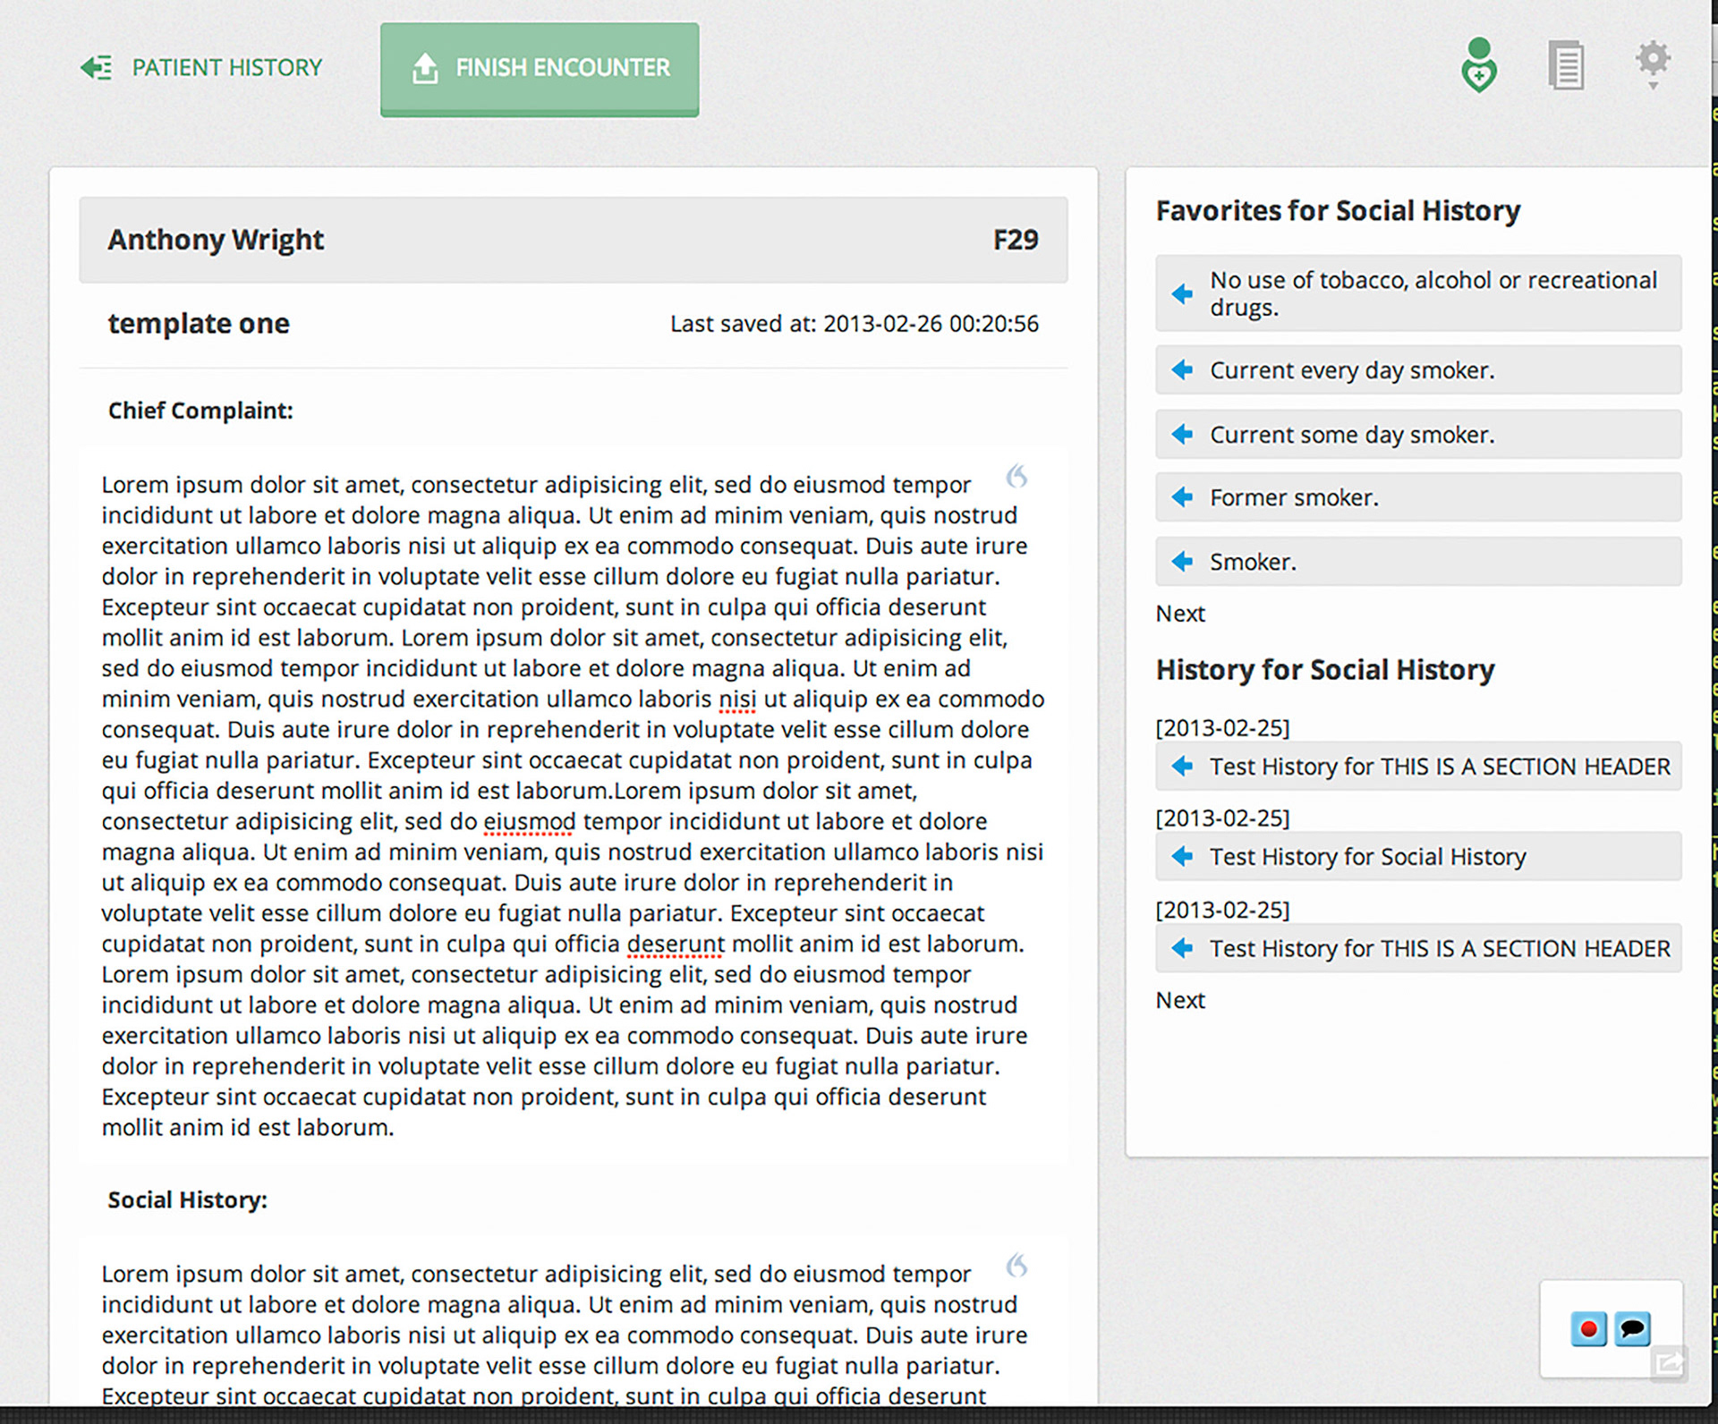
Task: Click the share arrow icon
Action: coord(1668,1363)
